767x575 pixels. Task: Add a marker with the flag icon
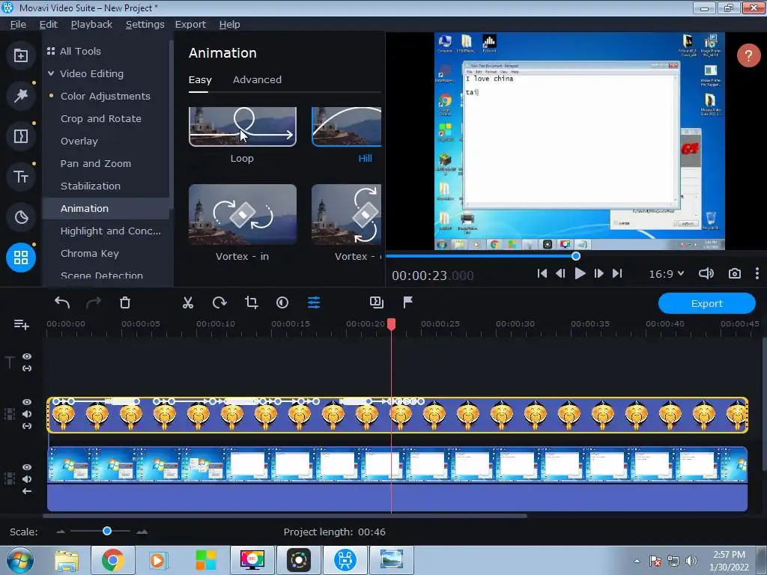coord(408,302)
